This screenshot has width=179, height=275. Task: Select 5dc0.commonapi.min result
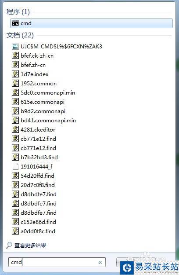pos(48,92)
